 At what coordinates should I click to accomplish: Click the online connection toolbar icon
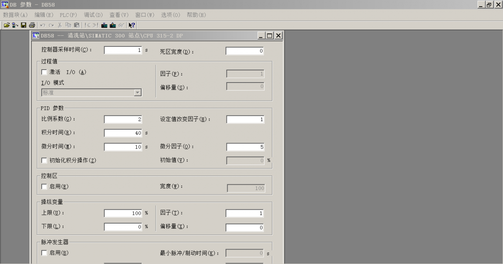coord(15,25)
